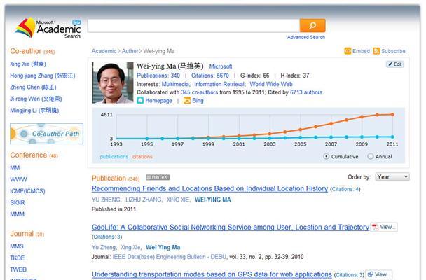Open the Advanced Search link
Screen dimensions: 426x280
tap(306, 37)
